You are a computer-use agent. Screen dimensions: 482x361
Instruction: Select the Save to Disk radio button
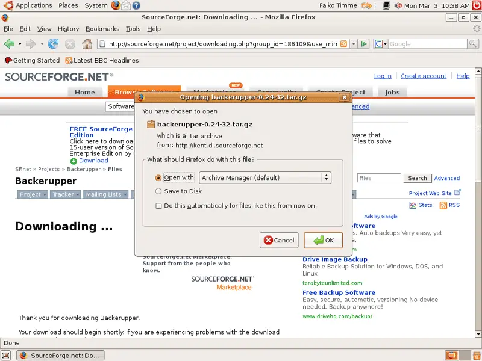158,191
